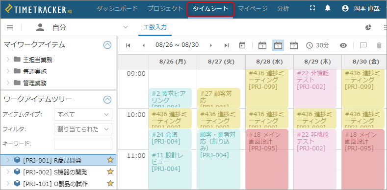The image size is (387, 190).
Task: Click the キーワード input field
Action: point(83,144)
